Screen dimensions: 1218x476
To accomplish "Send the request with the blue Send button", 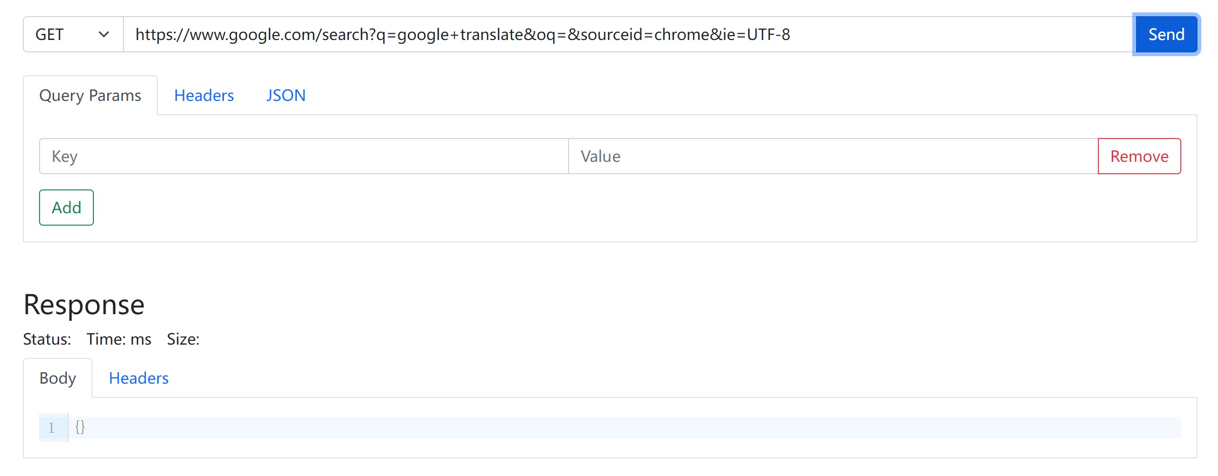I will click(x=1166, y=34).
